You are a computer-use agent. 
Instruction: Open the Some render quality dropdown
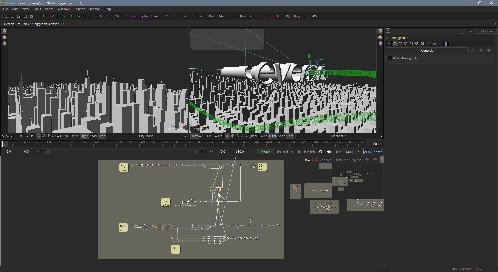(378, 152)
